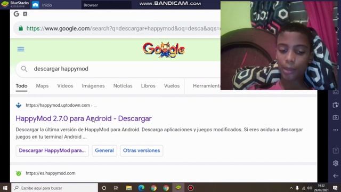Switch to the Videos results tab
This screenshot has height=192, width=341.
pyautogui.click(x=65, y=86)
